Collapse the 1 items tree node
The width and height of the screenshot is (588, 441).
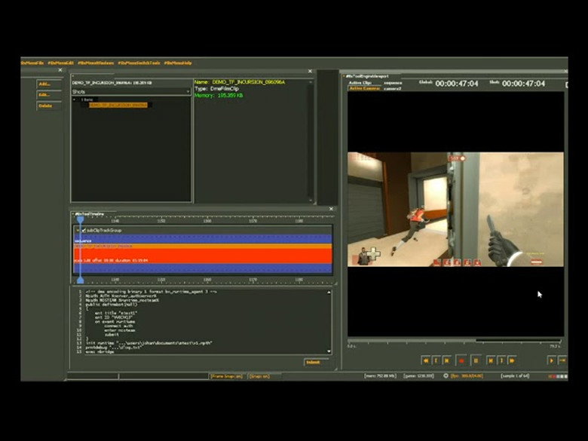(74, 100)
